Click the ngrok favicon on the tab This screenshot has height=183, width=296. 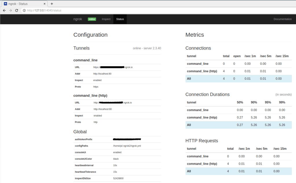(x=5, y=4)
